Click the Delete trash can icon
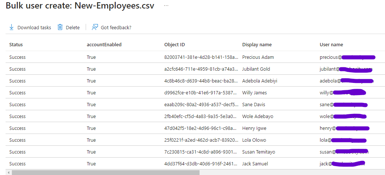385x175 pixels. coord(60,27)
